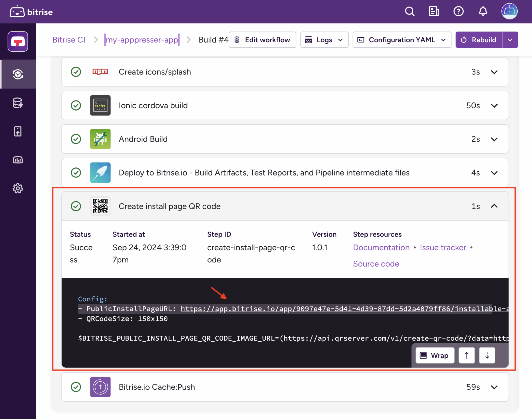Open project settings gear in sidebar
This screenshot has height=419, width=532.
click(18, 188)
